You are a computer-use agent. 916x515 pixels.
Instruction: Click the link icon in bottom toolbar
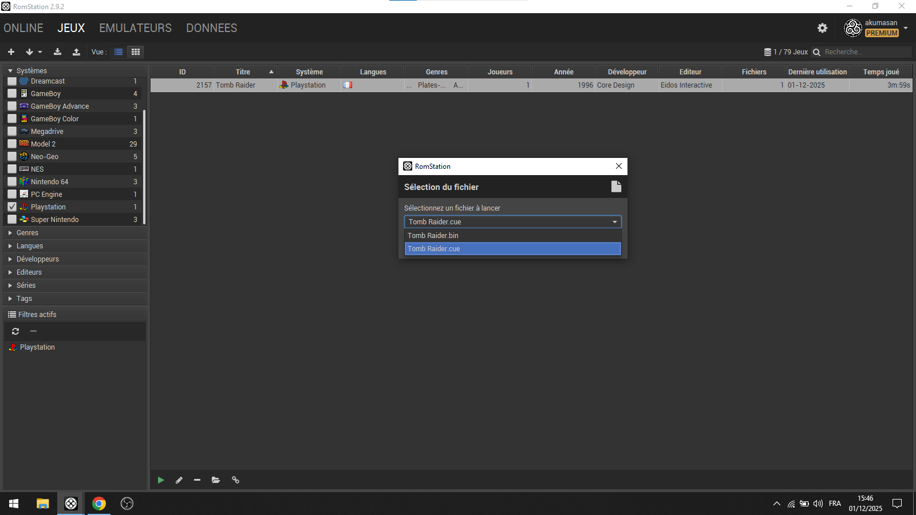(235, 480)
